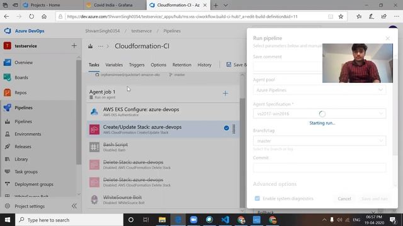Open new browser tab with plus
The image size is (403, 226).
[215, 5]
